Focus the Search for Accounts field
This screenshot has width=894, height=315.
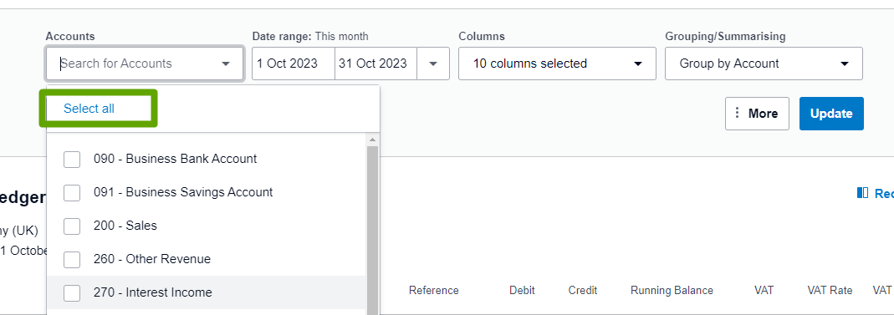click(137, 64)
